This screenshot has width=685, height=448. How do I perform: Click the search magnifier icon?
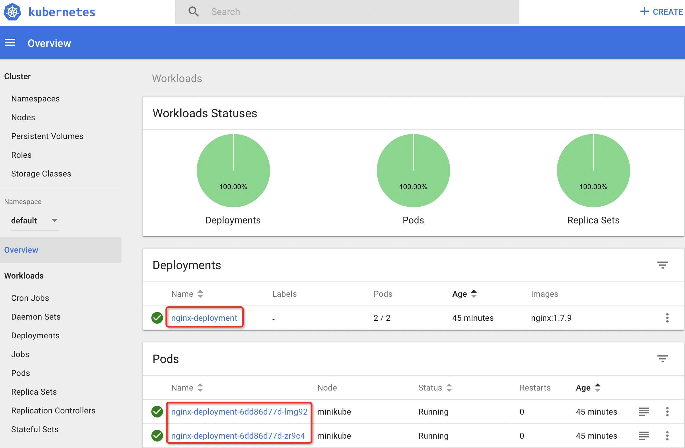(194, 12)
